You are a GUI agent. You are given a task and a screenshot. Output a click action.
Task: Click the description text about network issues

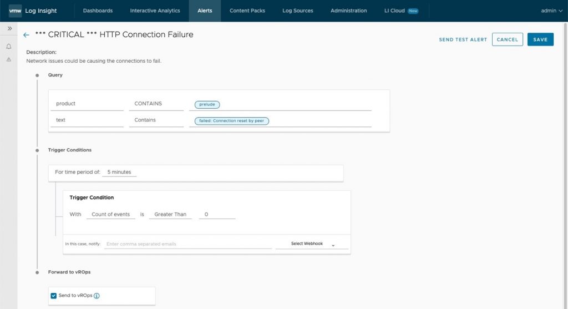point(94,61)
